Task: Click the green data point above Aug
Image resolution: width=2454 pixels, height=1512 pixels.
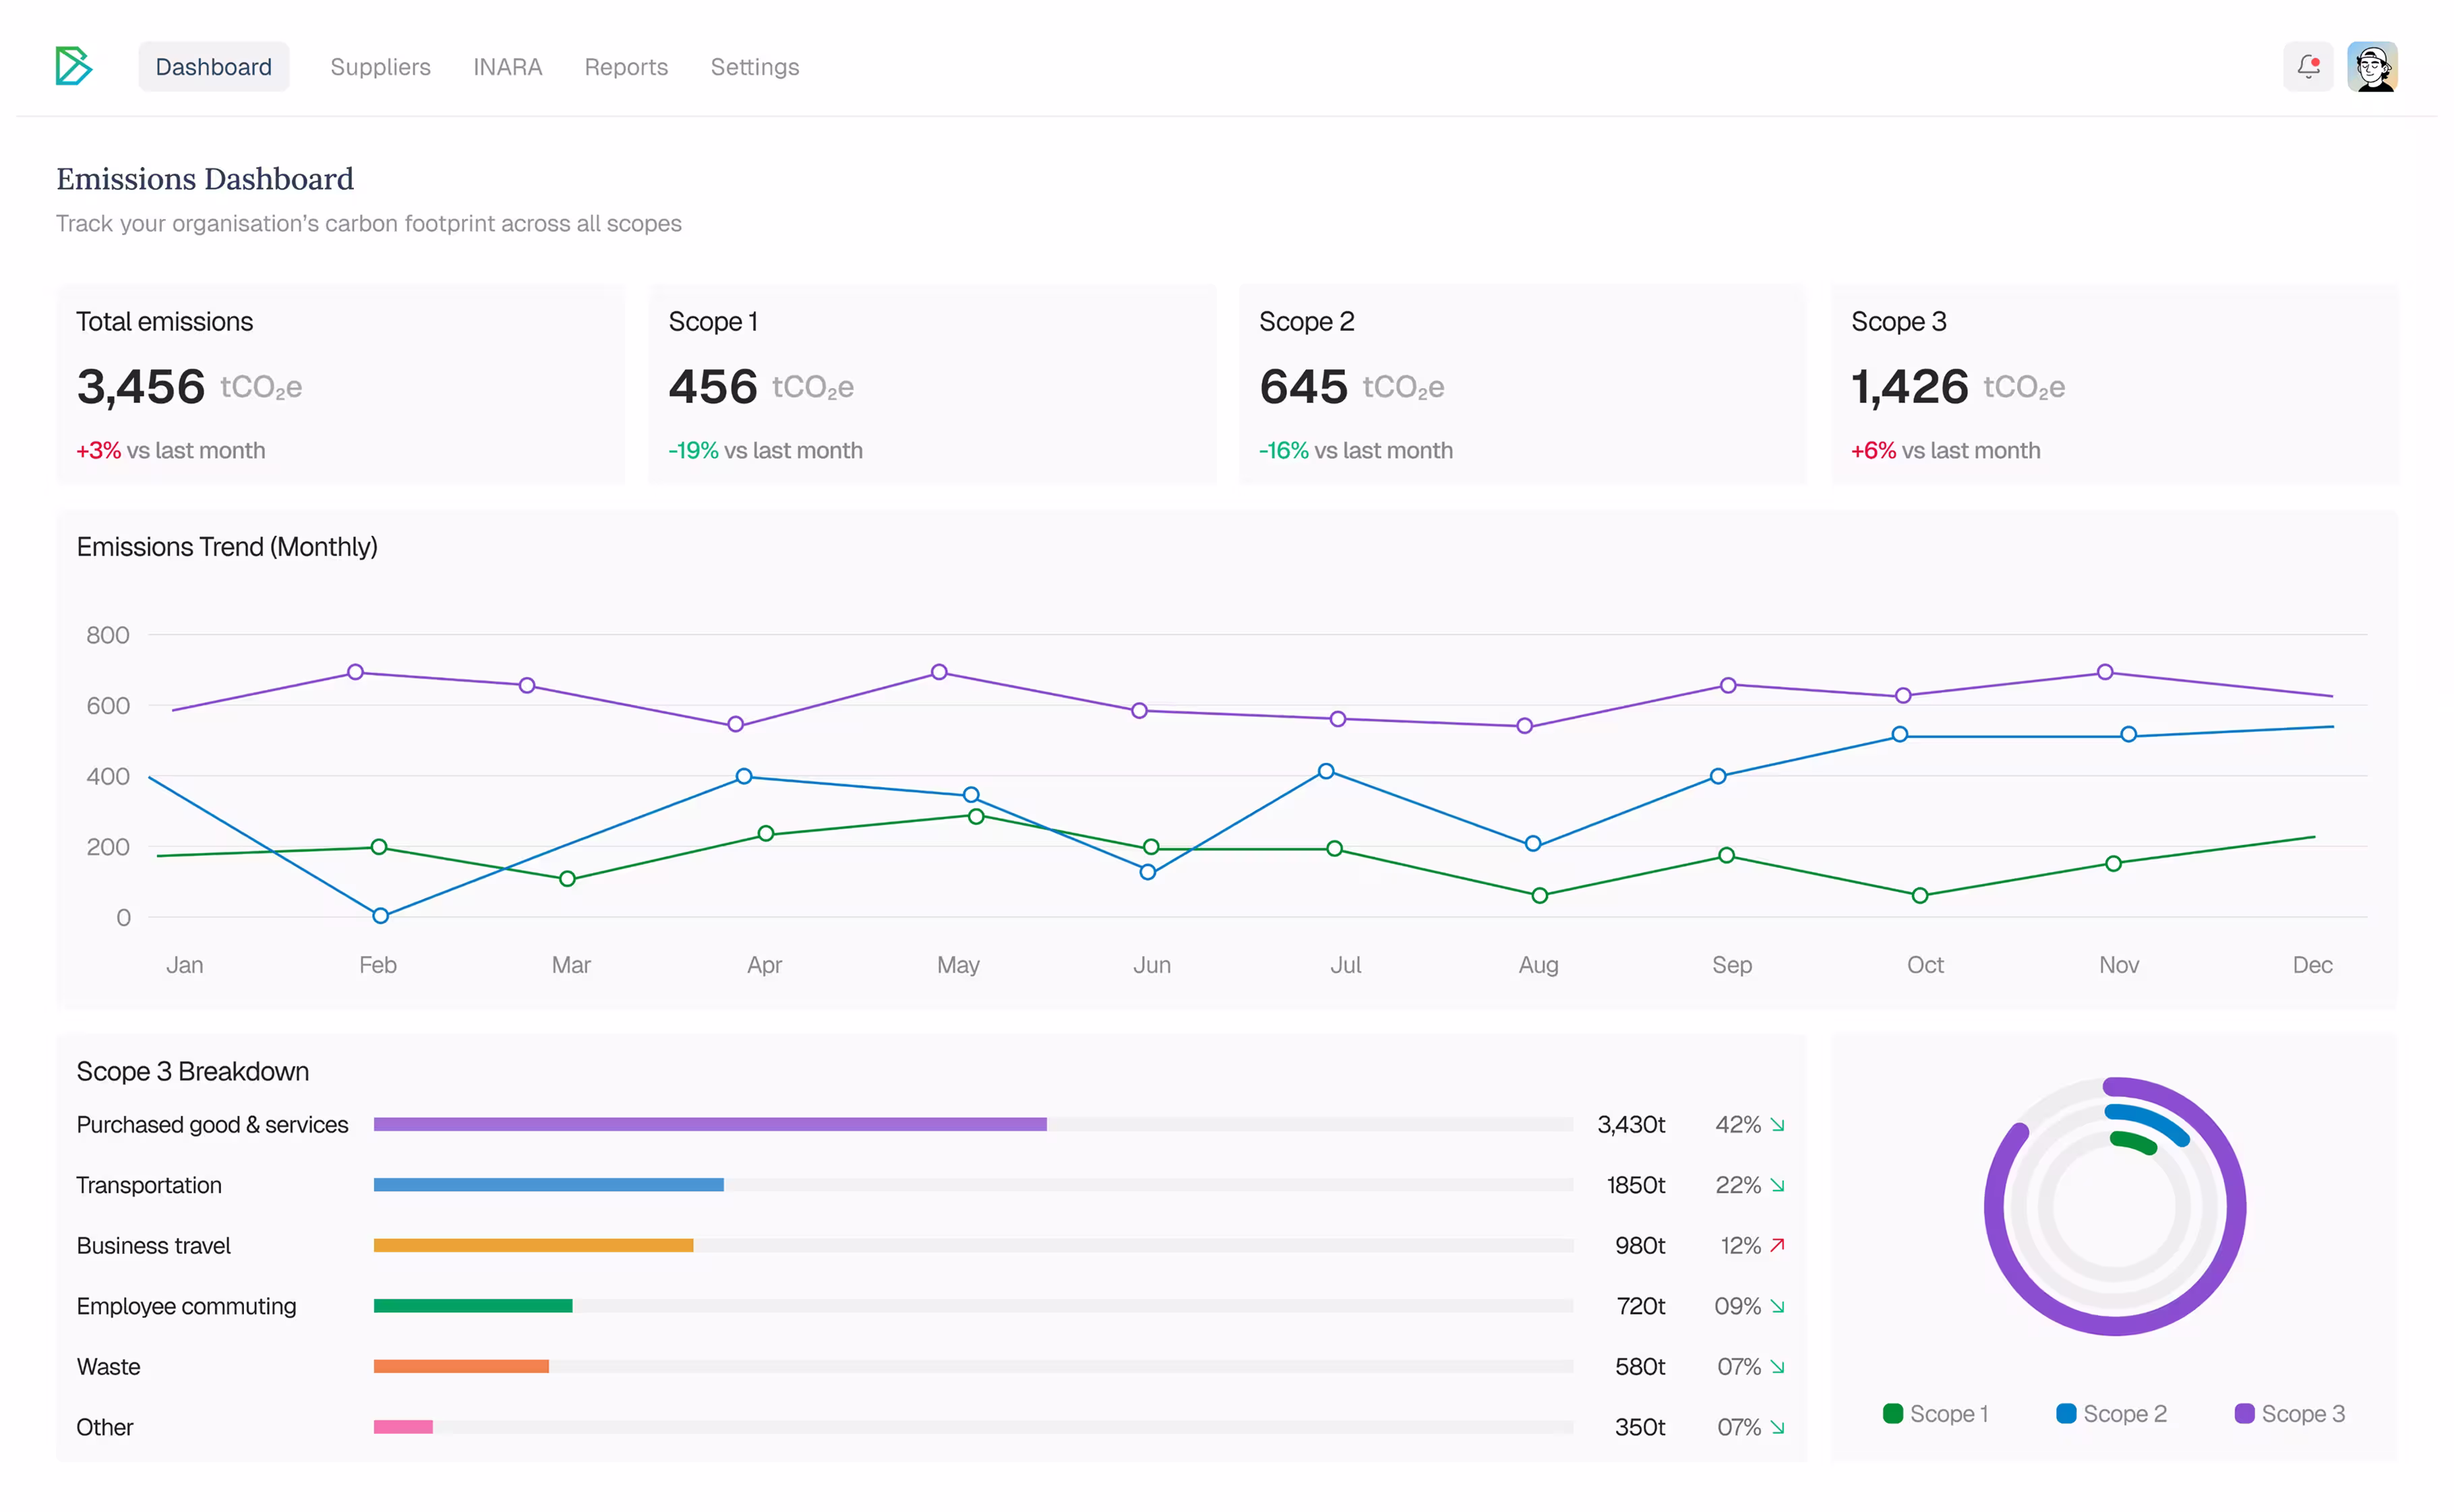Action: [1540, 895]
